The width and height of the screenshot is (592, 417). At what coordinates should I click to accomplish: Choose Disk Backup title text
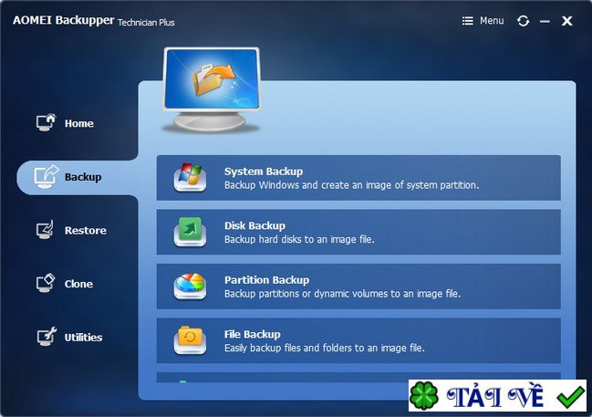point(254,225)
